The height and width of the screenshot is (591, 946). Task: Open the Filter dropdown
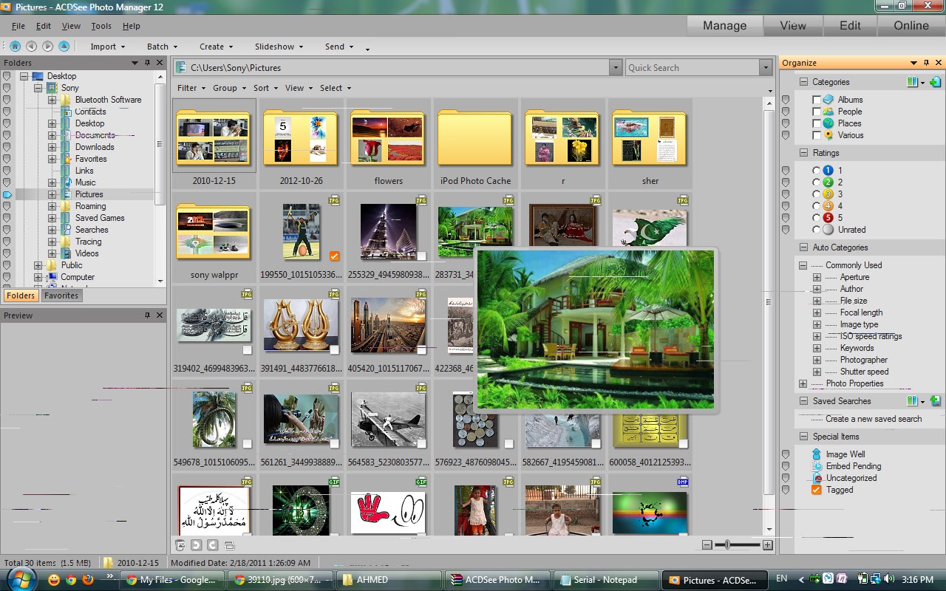pos(190,88)
